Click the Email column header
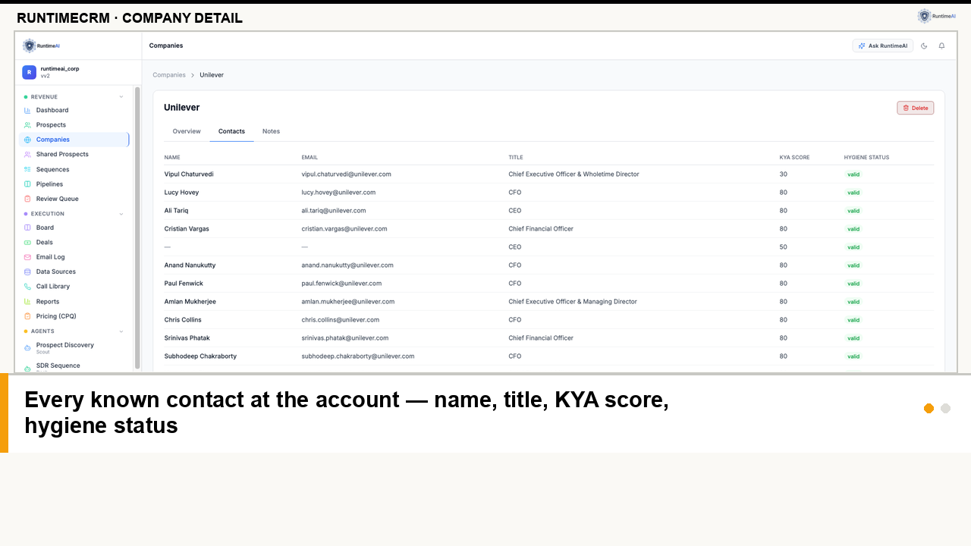This screenshot has height=546, width=971. [x=310, y=158]
